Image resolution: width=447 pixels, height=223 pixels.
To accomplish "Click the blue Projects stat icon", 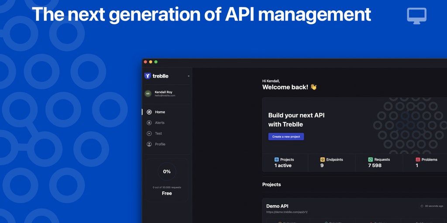I will tap(276, 160).
